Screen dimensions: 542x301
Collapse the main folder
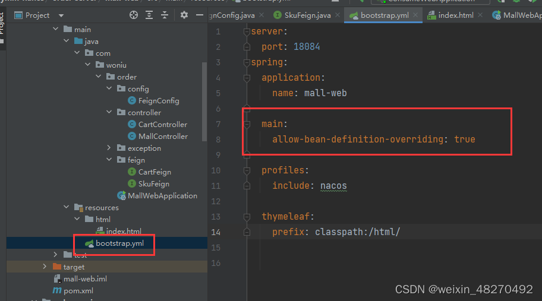[56, 29]
